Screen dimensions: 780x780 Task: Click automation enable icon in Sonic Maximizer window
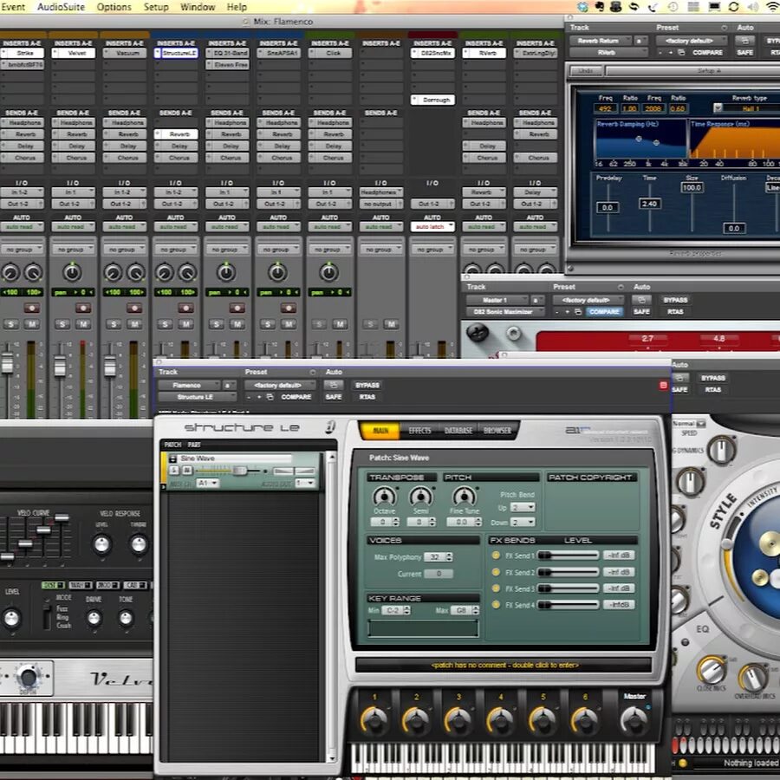(641, 300)
